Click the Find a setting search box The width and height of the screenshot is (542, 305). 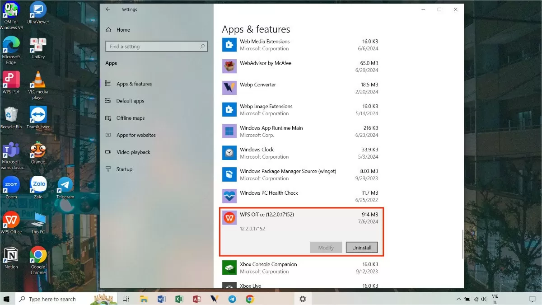coord(156,46)
